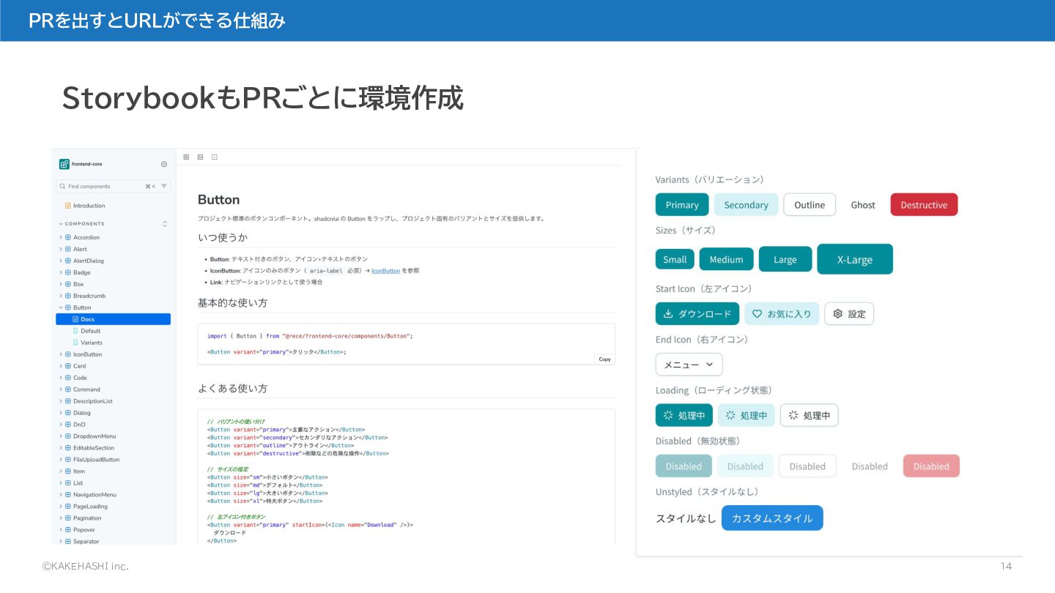This screenshot has width=1055, height=593.
Task: Click the red Disabled button
Action: point(931,466)
